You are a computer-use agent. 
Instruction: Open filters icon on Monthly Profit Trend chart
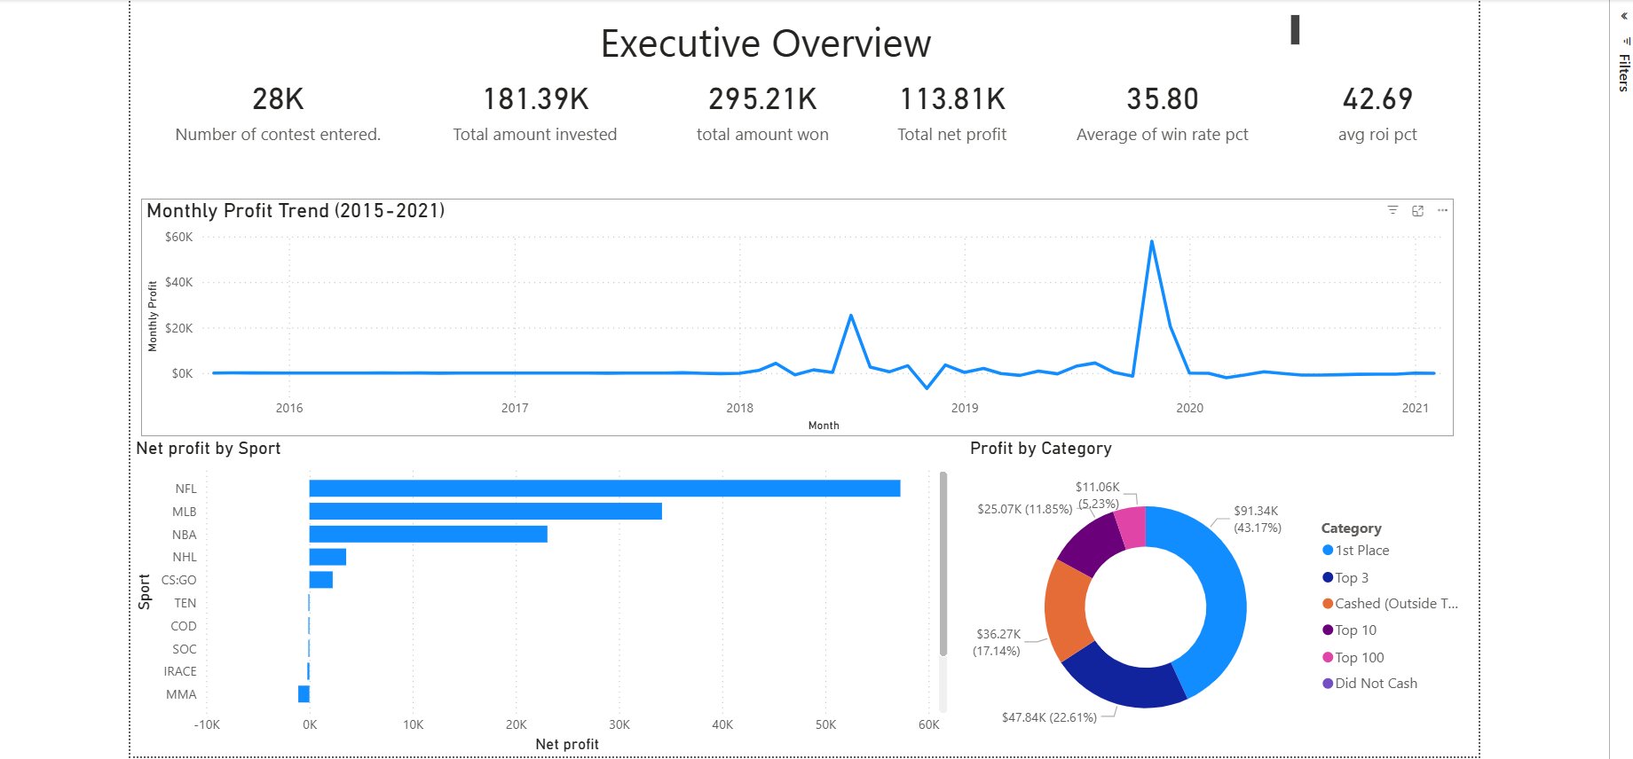(1392, 210)
